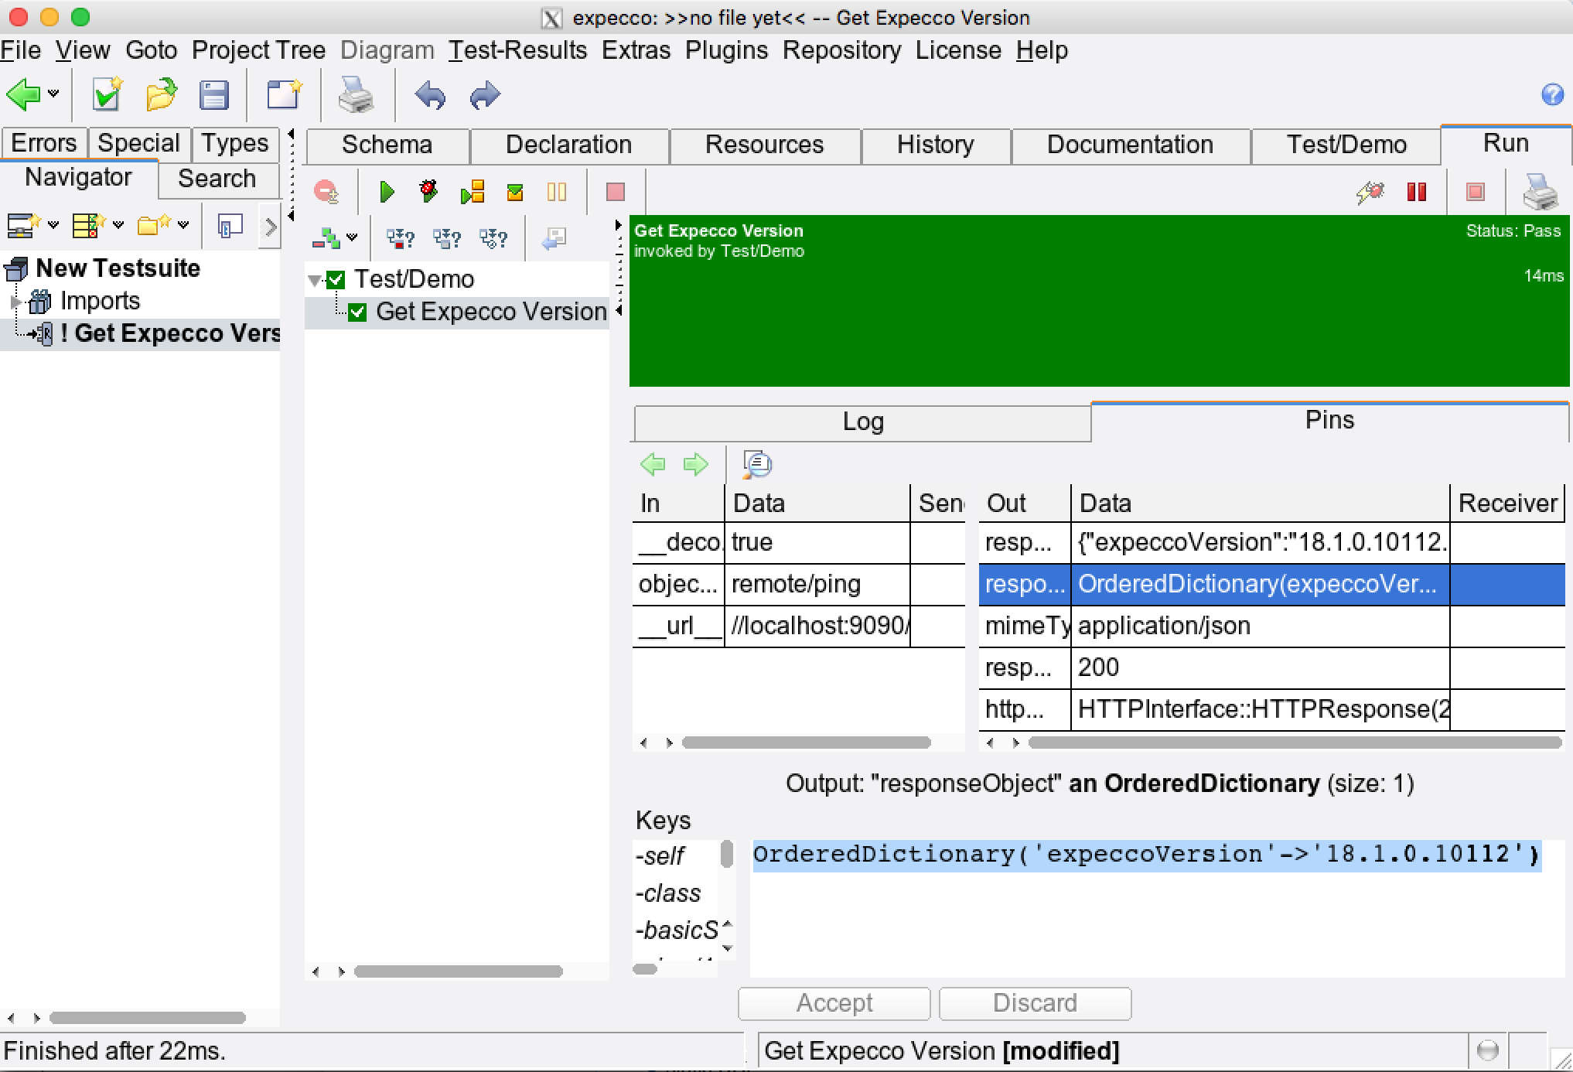Viewport: 1573px width, 1072px height.
Task: Start debug run with ladybug icon
Action: coord(428,191)
